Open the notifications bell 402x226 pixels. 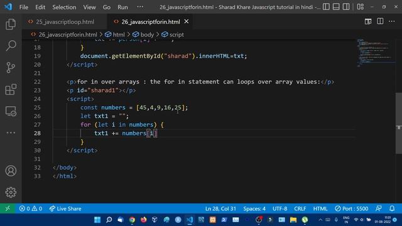click(392, 208)
